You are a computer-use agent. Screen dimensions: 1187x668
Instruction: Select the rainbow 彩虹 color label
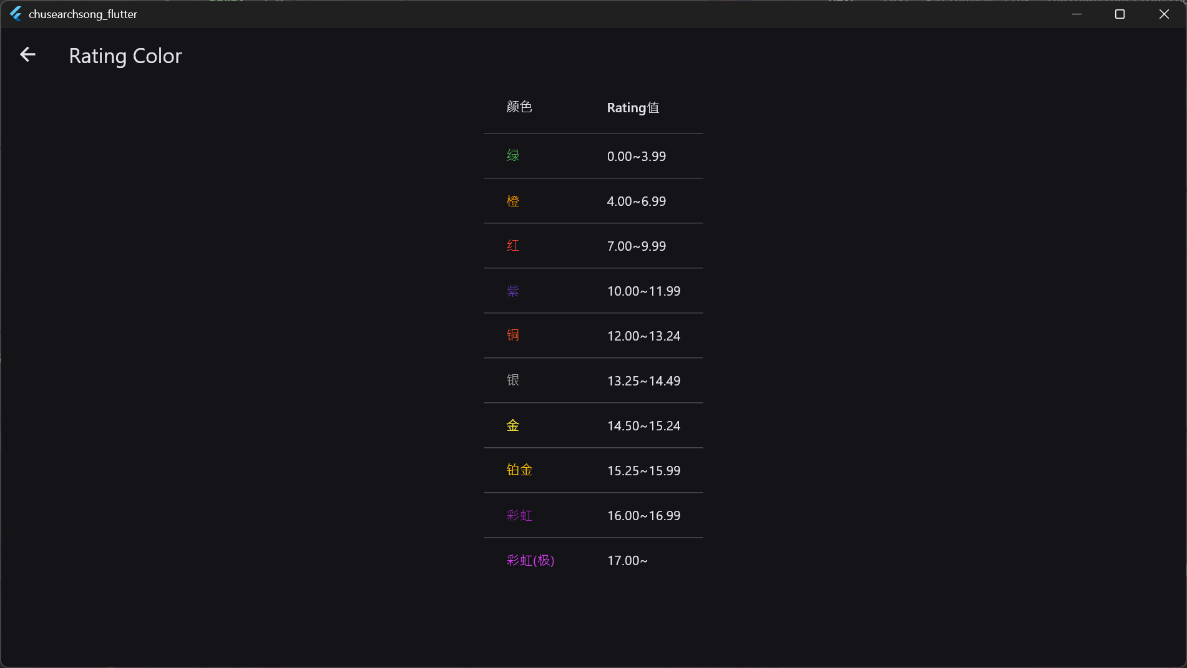click(x=519, y=515)
